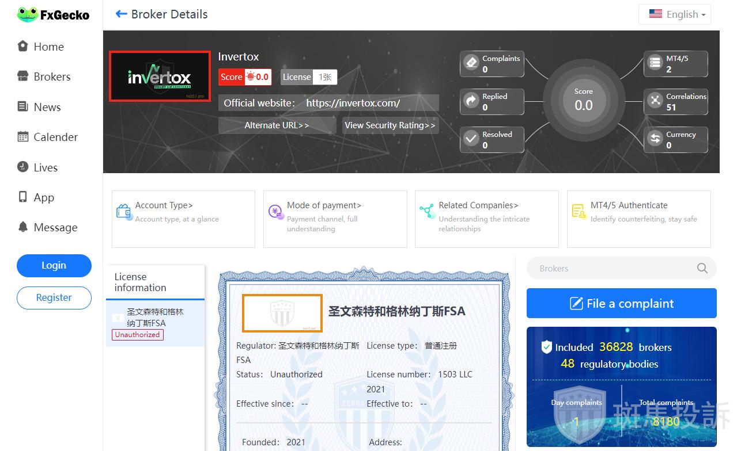Open the English language dropdown
The height and width of the screenshot is (451, 741).
675,14
